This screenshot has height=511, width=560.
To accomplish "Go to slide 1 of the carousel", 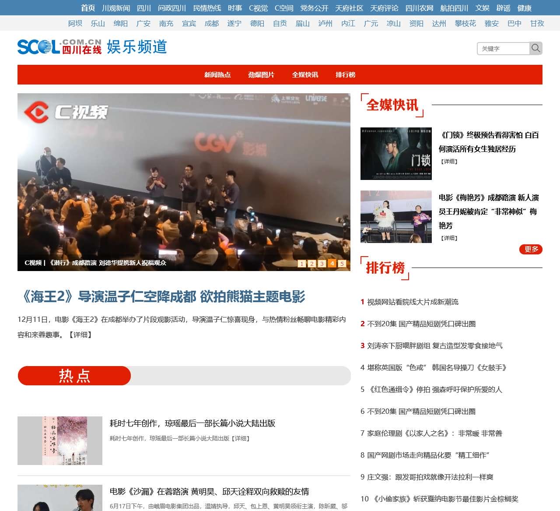I will coord(302,264).
